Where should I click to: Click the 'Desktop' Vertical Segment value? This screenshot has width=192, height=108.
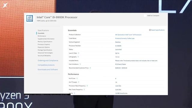[x=118, y=42]
